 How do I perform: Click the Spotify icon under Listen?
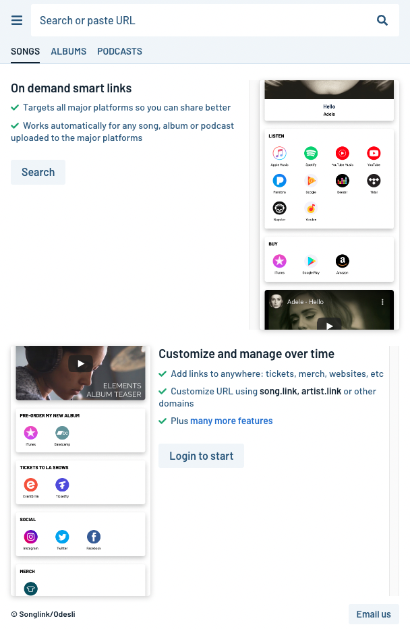click(311, 154)
